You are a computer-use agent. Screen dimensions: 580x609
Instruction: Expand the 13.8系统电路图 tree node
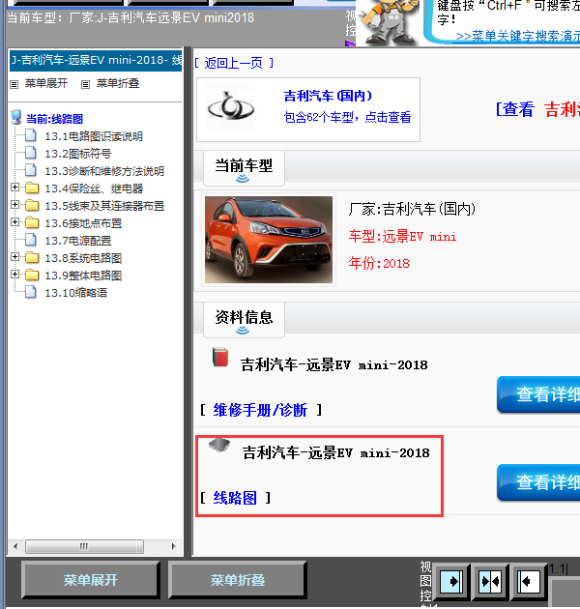click(15, 257)
